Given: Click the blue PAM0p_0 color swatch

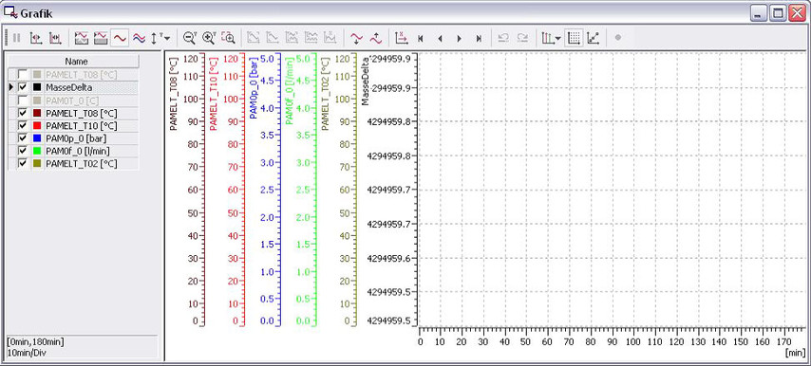Looking at the screenshot, I should pos(37,137).
